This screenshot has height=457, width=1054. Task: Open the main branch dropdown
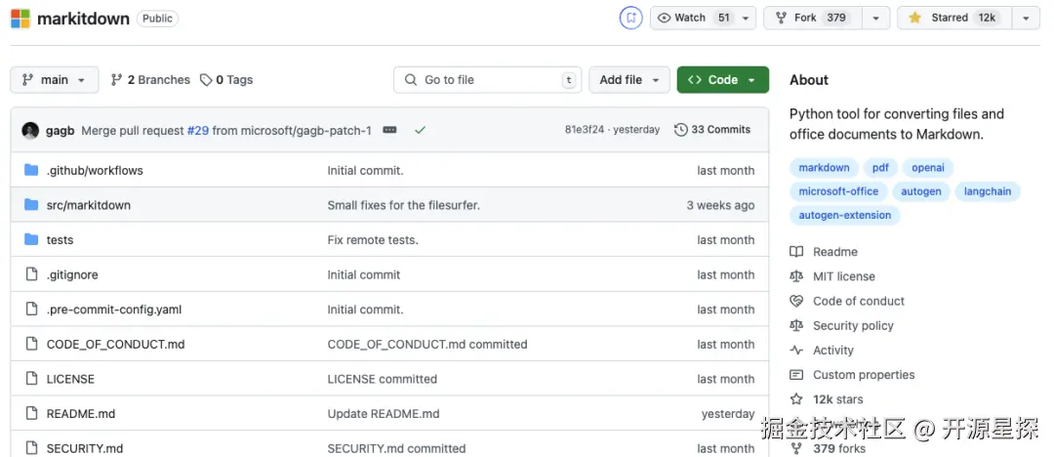[x=55, y=80]
